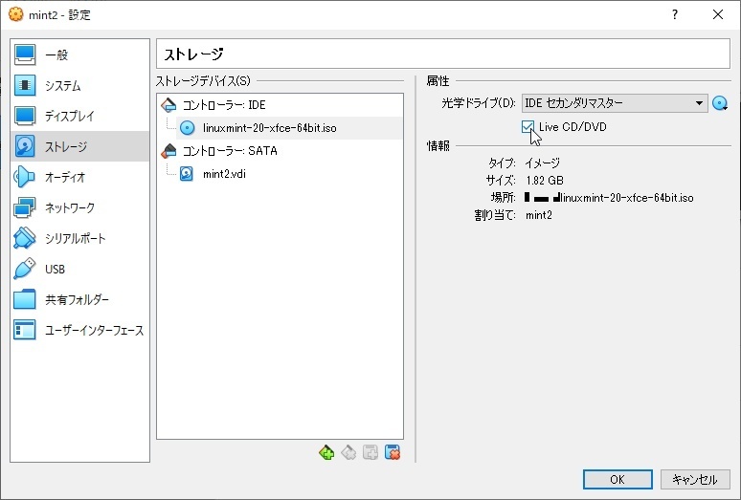The width and height of the screenshot is (741, 500).
Task: Click the ディスプレイ screen icon
Action: tap(25, 116)
